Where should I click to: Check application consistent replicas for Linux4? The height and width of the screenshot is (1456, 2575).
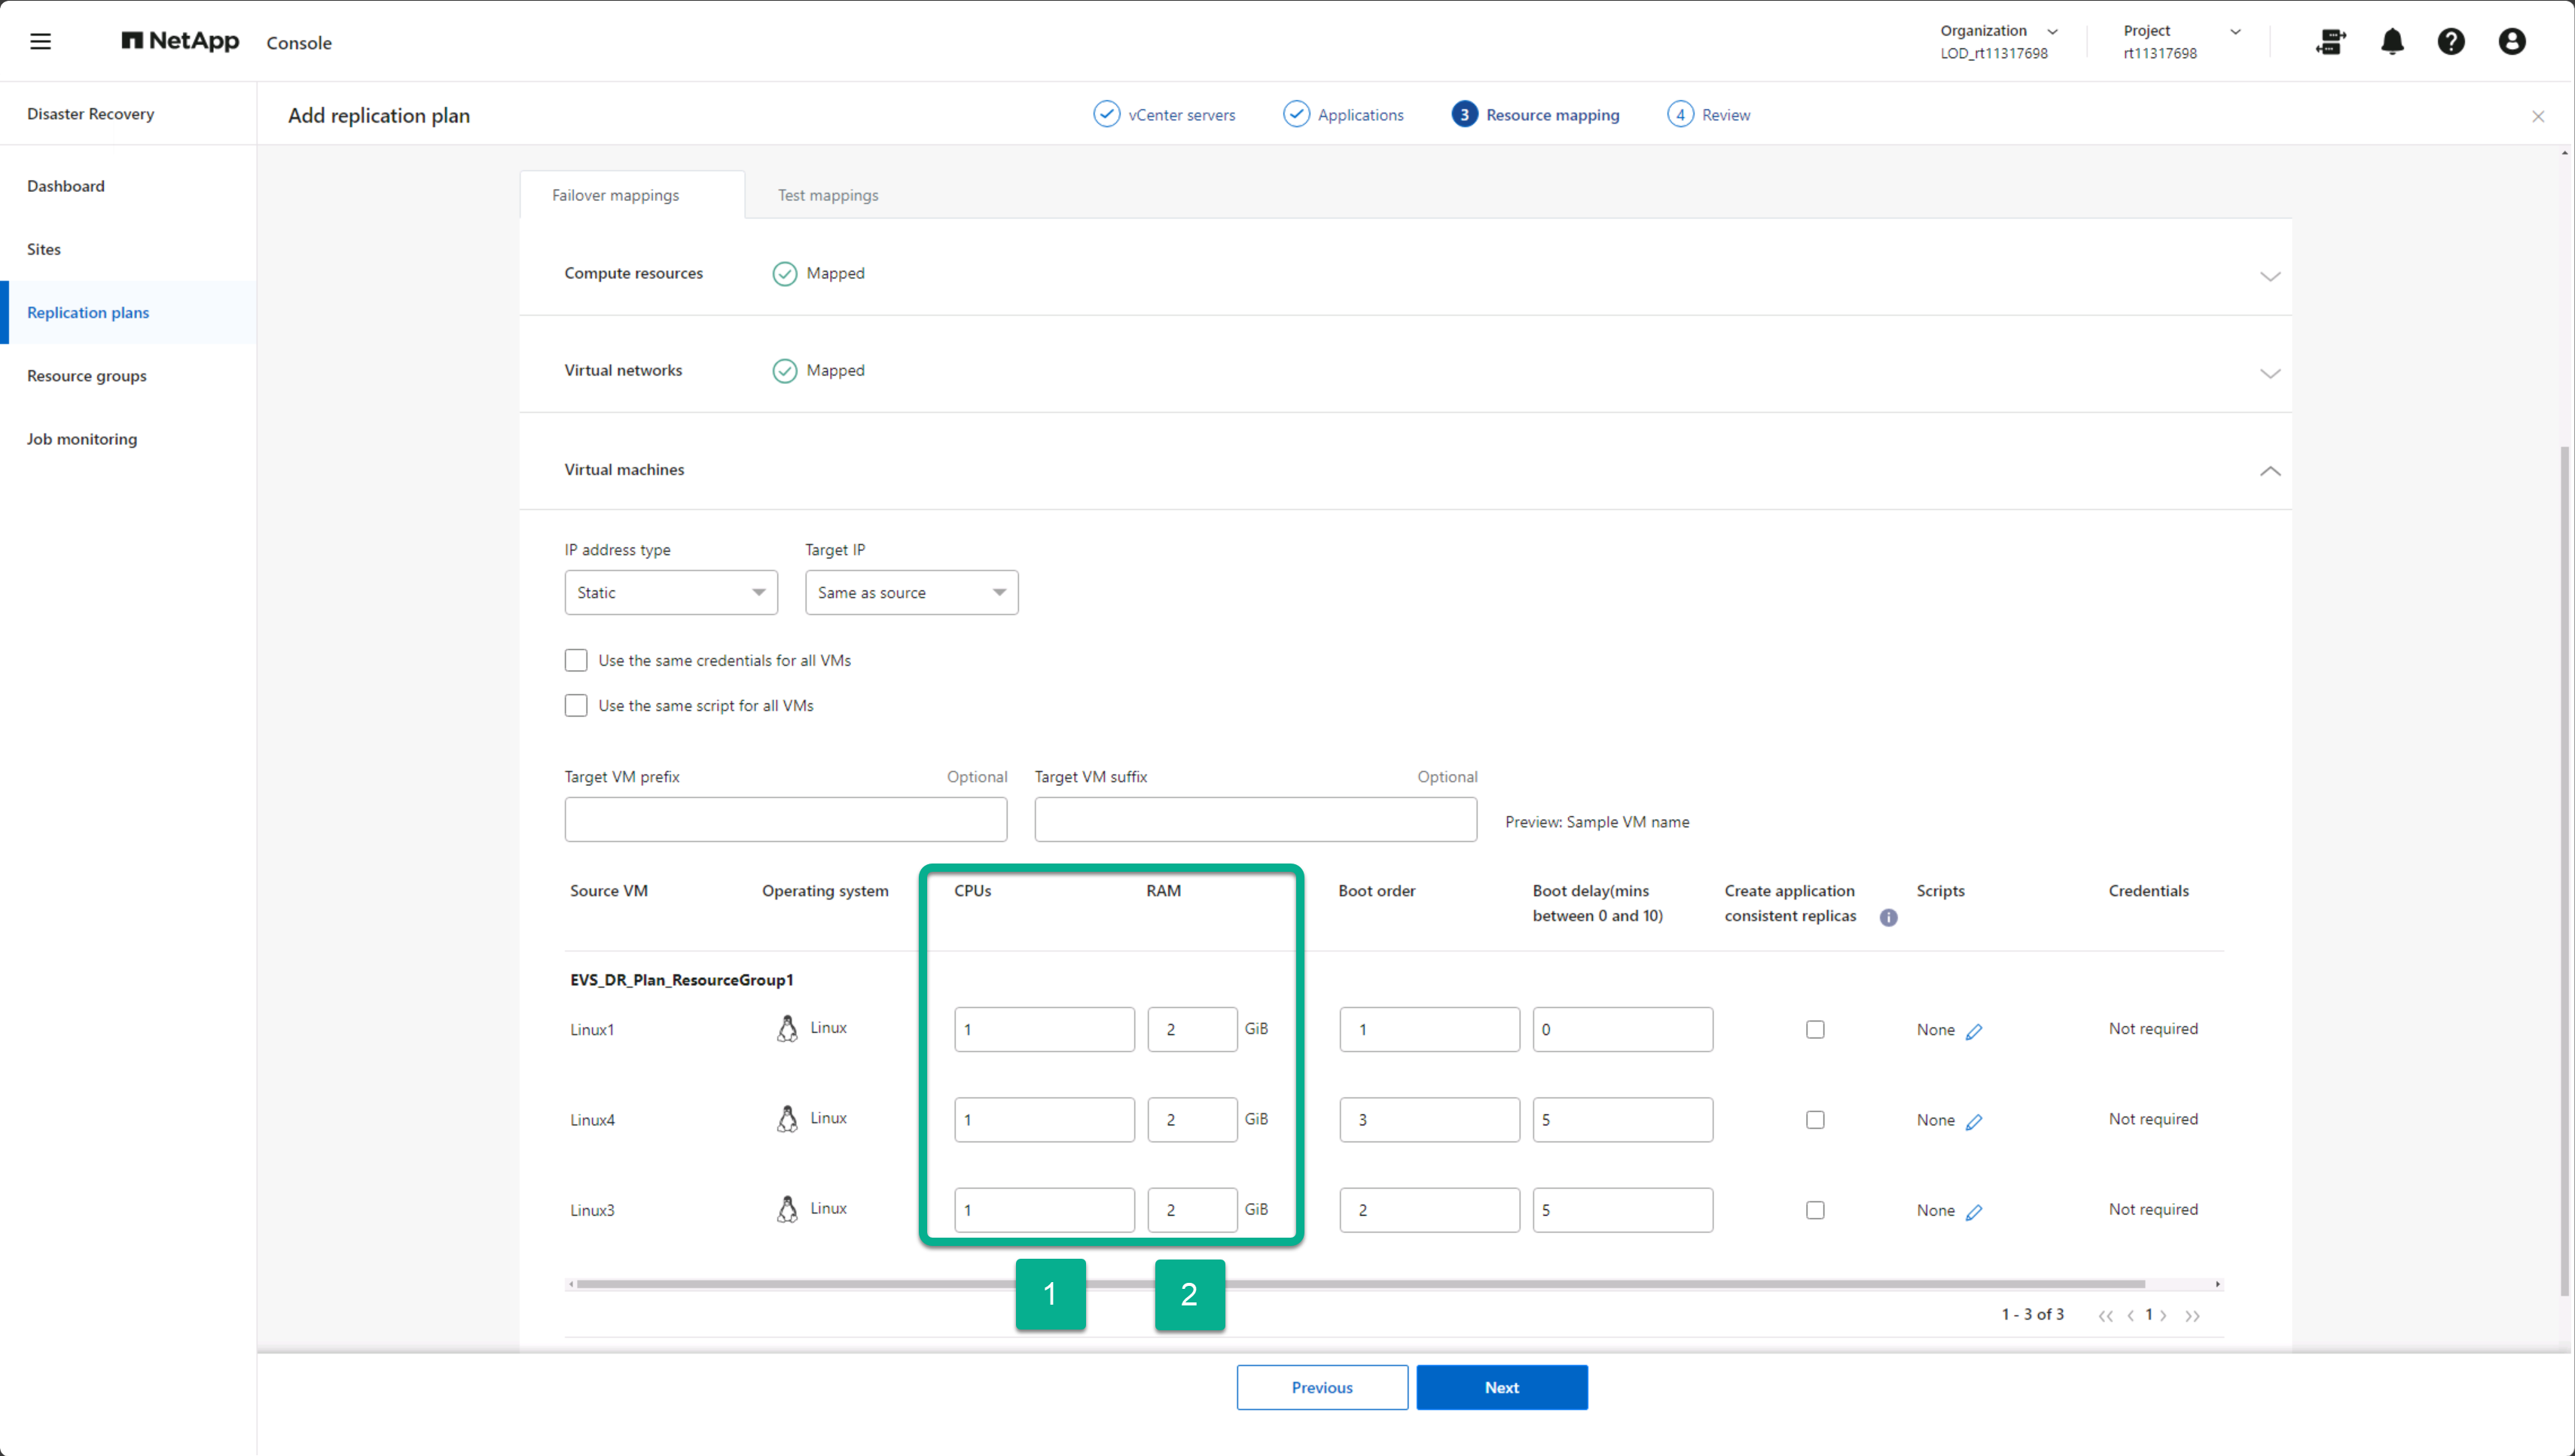[1815, 1120]
